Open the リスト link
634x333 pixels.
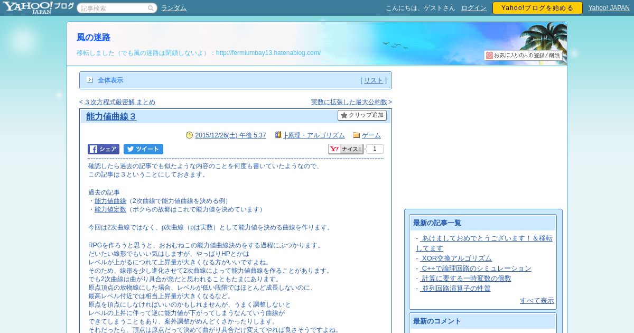click(x=374, y=80)
